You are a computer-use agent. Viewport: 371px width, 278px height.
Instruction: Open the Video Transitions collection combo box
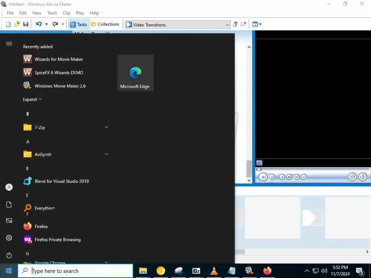178,25
